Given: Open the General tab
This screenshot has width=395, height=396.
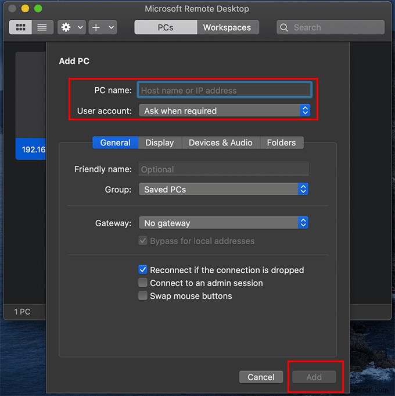Looking at the screenshot, I should (x=116, y=142).
